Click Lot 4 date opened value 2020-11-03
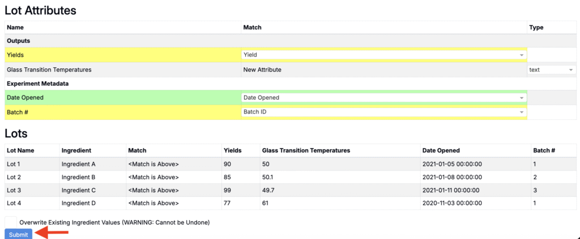The height and width of the screenshot is (239, 580). [x=452, y=203]
